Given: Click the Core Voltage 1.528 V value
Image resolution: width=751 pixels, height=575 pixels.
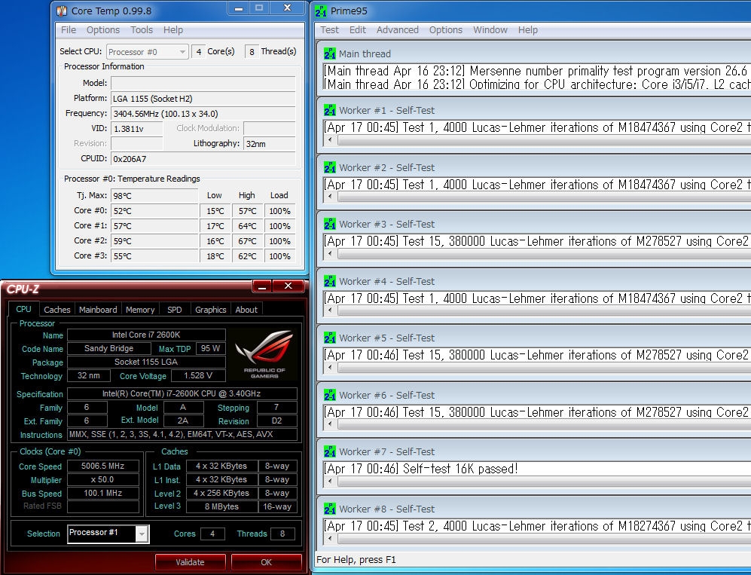Looking at the screenshot, I should point(198,375).
